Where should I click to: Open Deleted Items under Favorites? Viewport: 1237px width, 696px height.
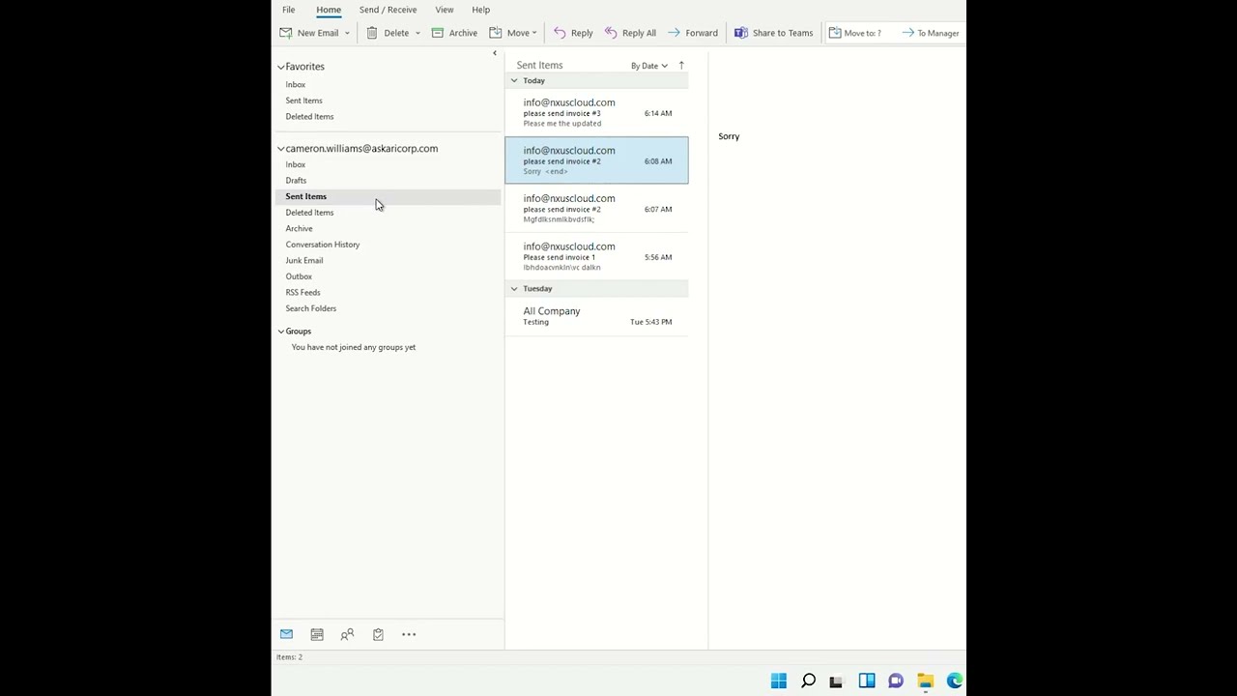click(x=309, y=117)
